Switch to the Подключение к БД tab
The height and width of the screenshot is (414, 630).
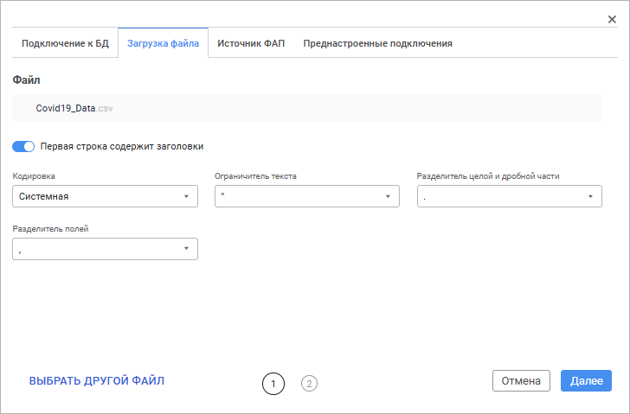coord(65,43)
